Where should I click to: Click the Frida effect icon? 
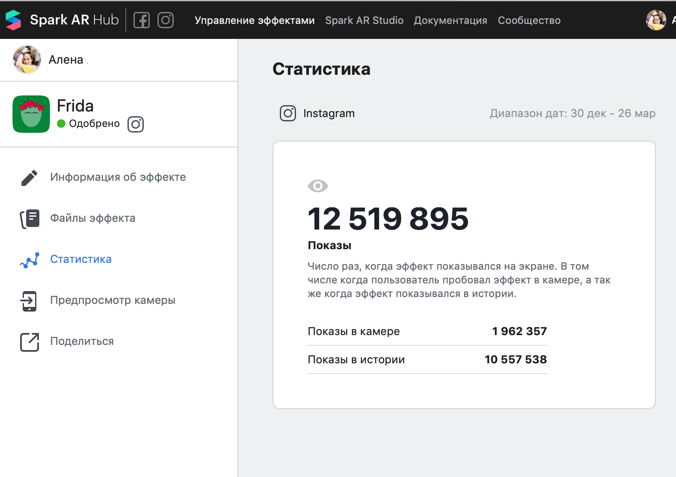[x=31, y=114]
